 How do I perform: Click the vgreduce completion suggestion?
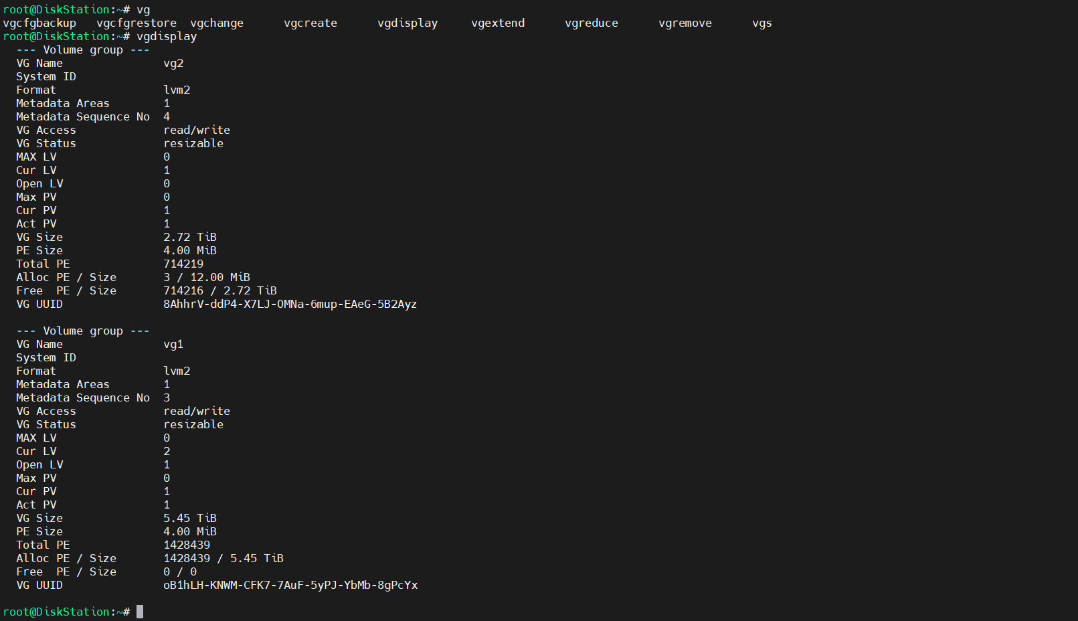pyautogui.click(x=592, y=23)
